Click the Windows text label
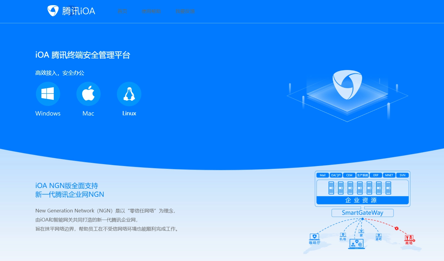This screenshot has height=261, width=444. click(48, 113)
